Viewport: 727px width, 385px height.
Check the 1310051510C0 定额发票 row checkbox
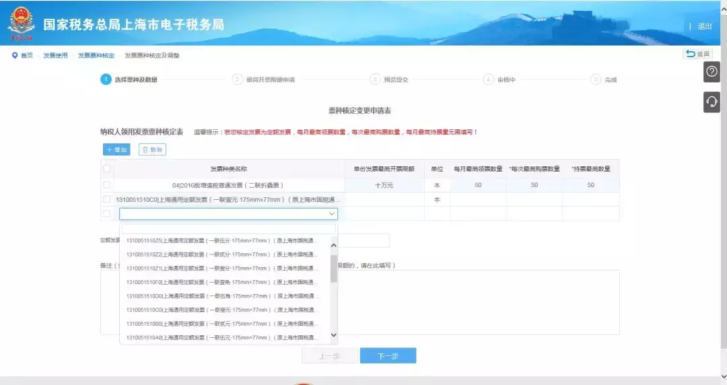point(106,200)
